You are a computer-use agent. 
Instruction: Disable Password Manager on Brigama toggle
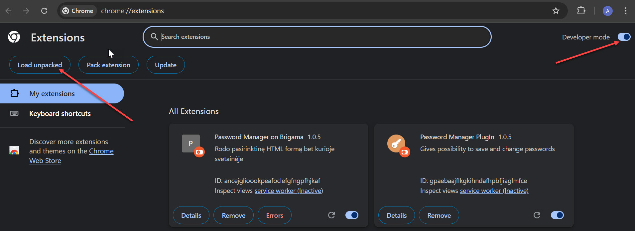tap(352, 215)
